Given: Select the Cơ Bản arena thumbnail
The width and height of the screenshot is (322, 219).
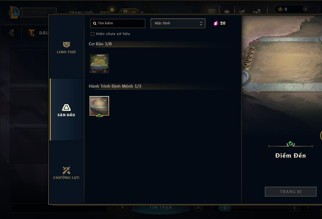Looking at the screenshot, I should (99, 64).
